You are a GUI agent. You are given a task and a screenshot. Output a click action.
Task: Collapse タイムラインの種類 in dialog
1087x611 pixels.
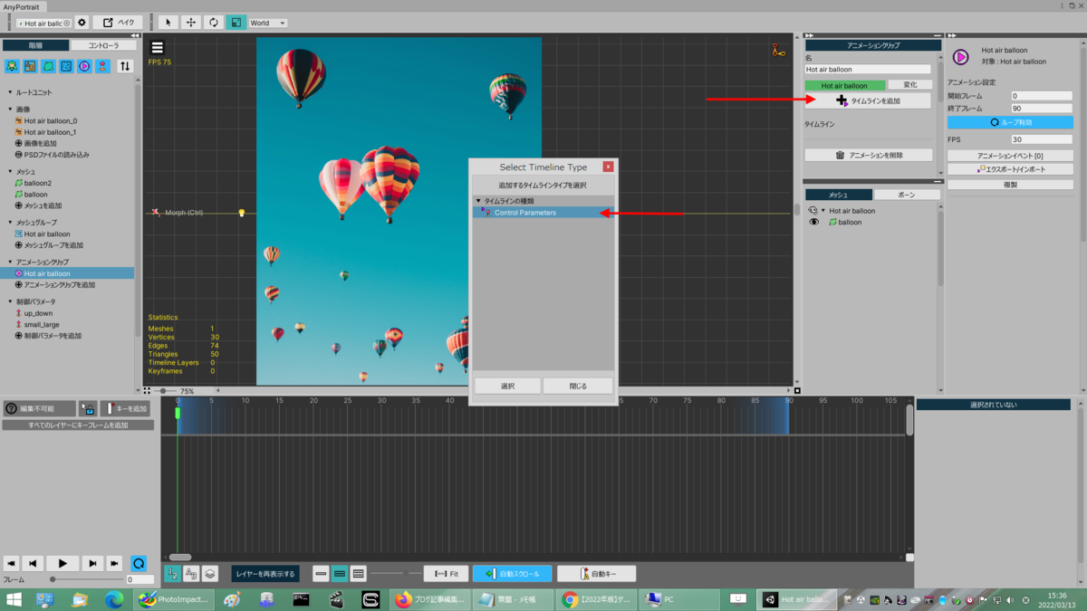click(x=479, y=201)
